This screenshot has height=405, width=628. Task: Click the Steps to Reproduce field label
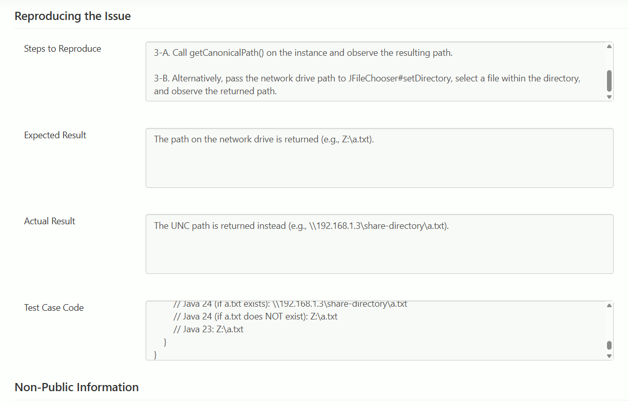(63, 49)
